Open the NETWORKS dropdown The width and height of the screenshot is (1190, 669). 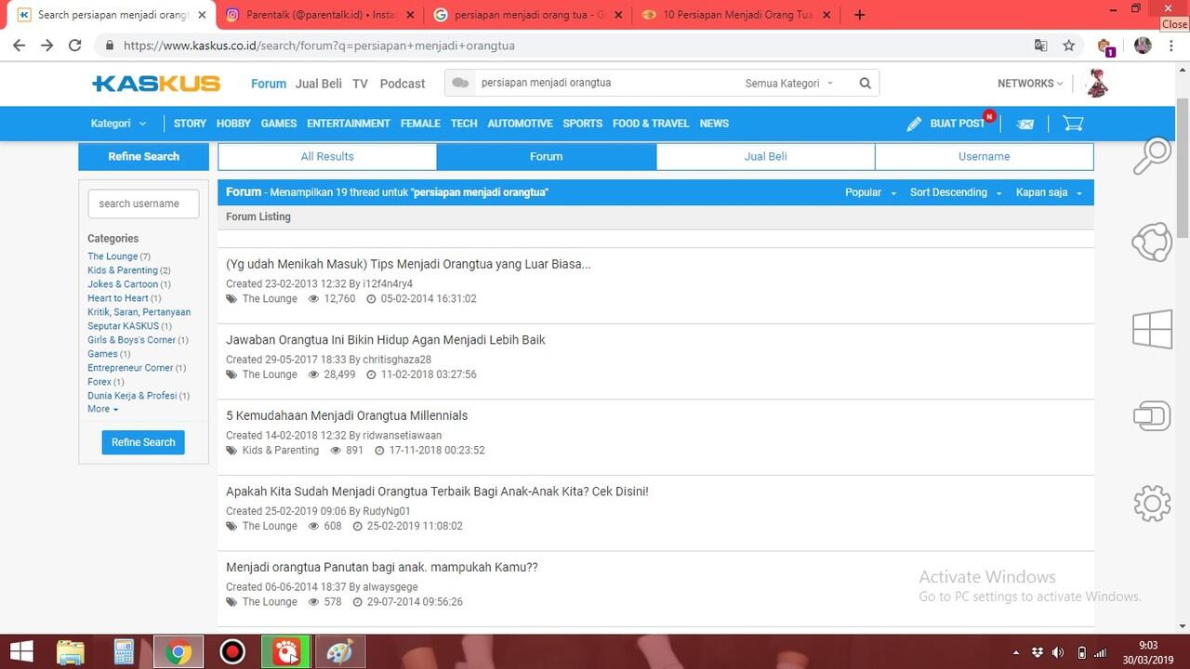pyautogui.click(x=1030, y=83)
